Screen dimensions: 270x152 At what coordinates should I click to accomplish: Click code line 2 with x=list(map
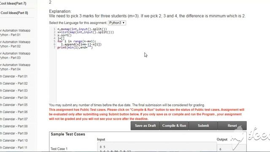86,32
